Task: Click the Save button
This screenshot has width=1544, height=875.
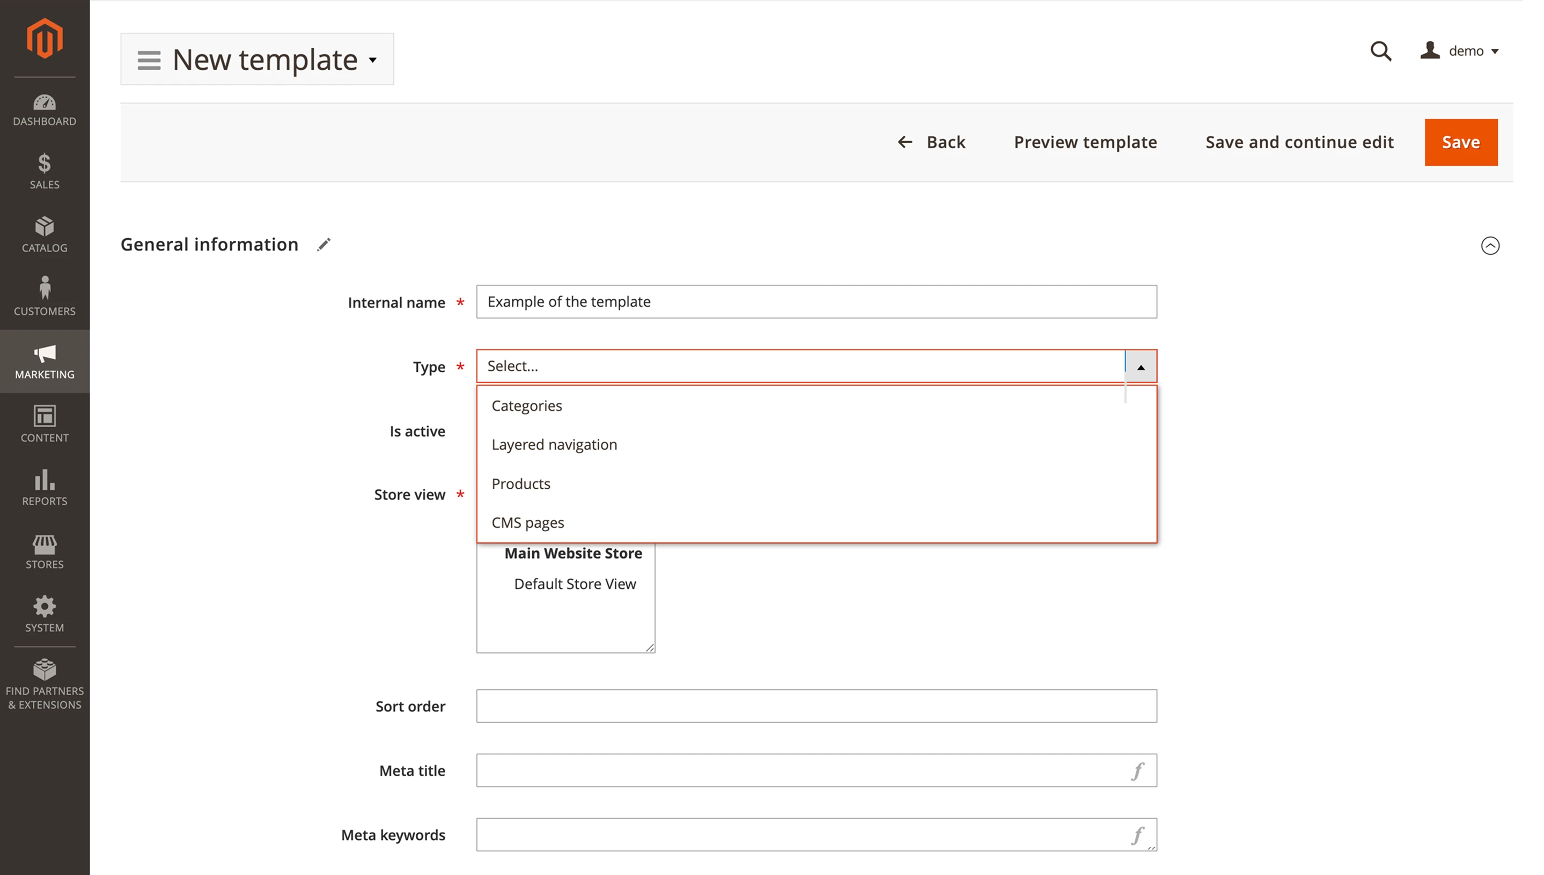Action: pyautogui.click(x=1461, y=142)
